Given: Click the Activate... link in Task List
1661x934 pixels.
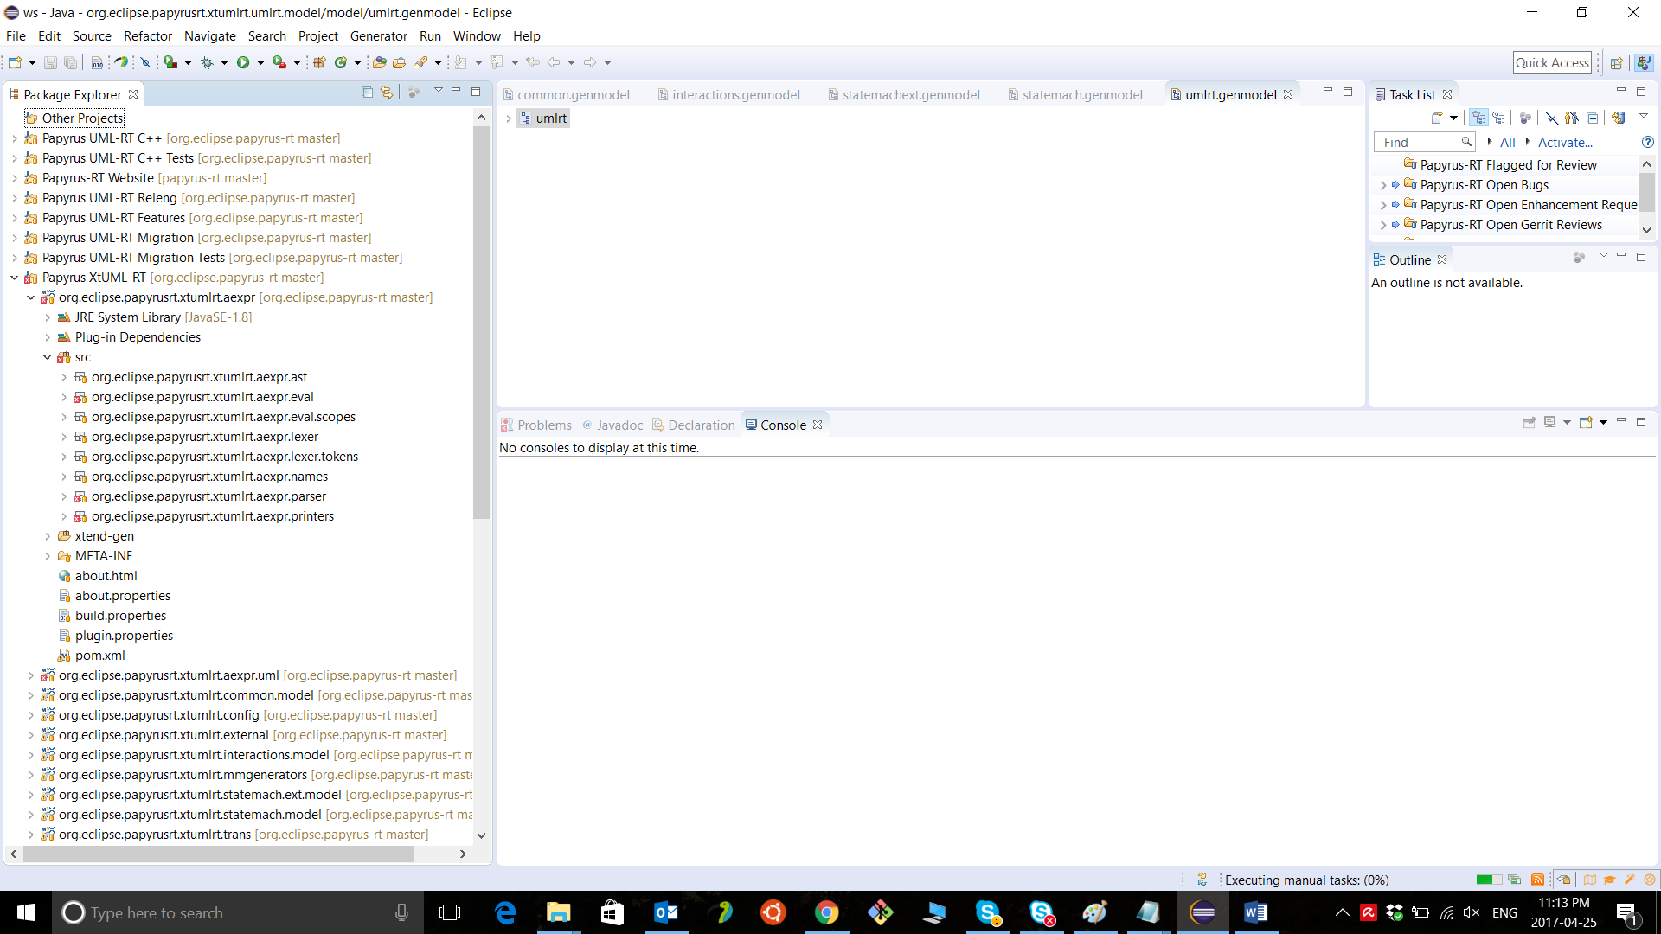Looking at the screenshot, I should click(1564, 143).
